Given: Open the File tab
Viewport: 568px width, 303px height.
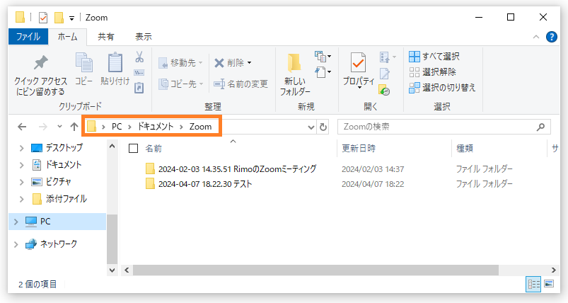Looking at the screenshot, I should pyautogui.click(x=28, y=37).
